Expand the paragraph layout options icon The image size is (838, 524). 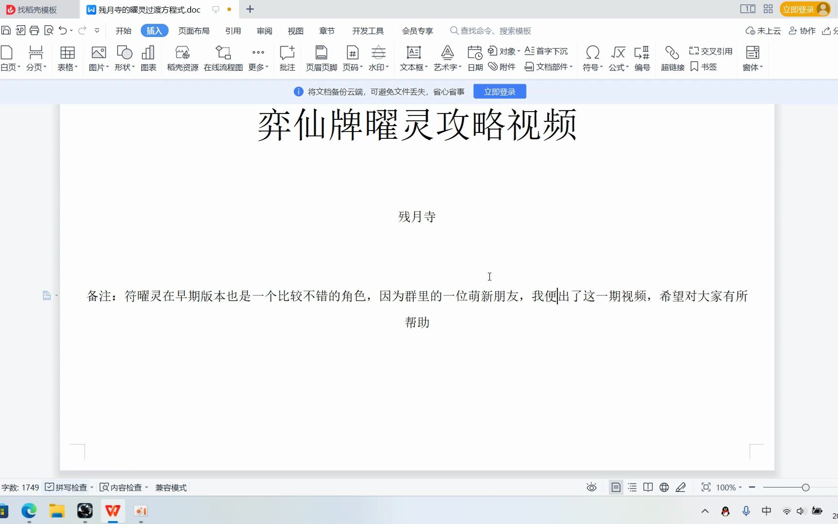pyautogui.click(x=49, y=295)
